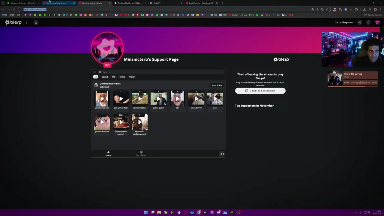Image resolution: width=384 pixels, height=216 pixels.
Task: Select the TTS filter chip
Action: pos(114,77)
